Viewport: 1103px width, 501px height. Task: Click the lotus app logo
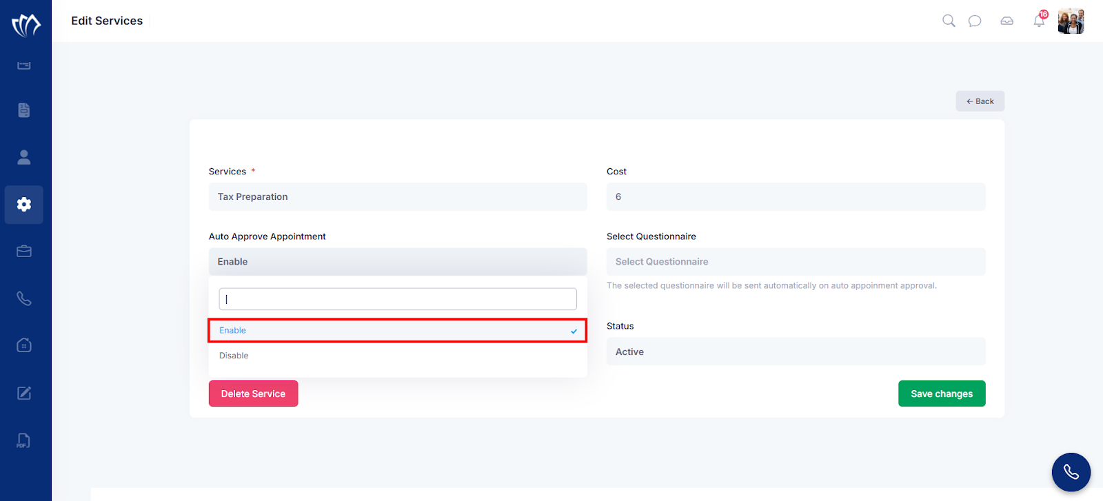click(26, 25)
